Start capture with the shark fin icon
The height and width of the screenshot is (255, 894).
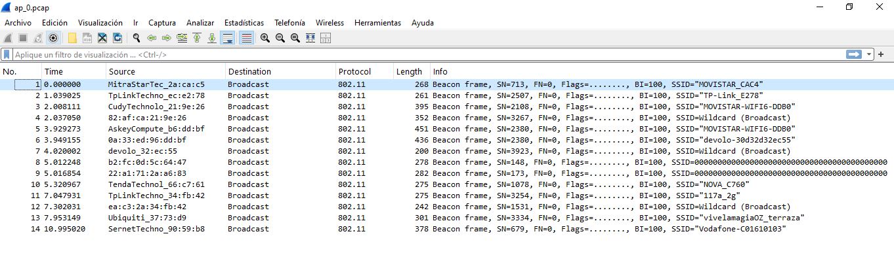pyautogui.click(x=9, y=38)
